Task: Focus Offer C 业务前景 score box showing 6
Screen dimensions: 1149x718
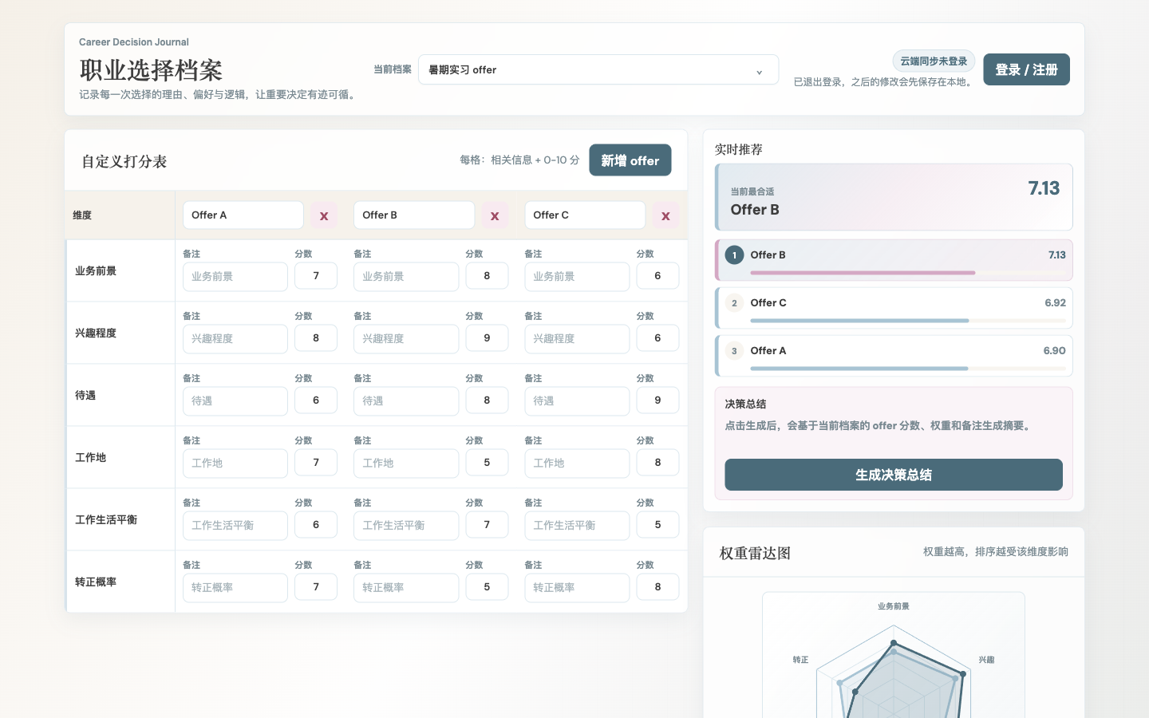Action: click(657, 276)
